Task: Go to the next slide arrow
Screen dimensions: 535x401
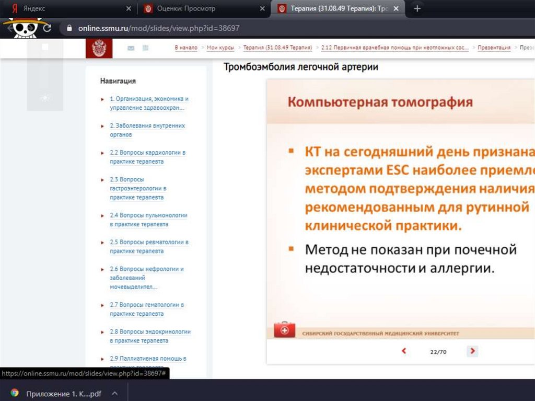Action: tap(472, 351)
